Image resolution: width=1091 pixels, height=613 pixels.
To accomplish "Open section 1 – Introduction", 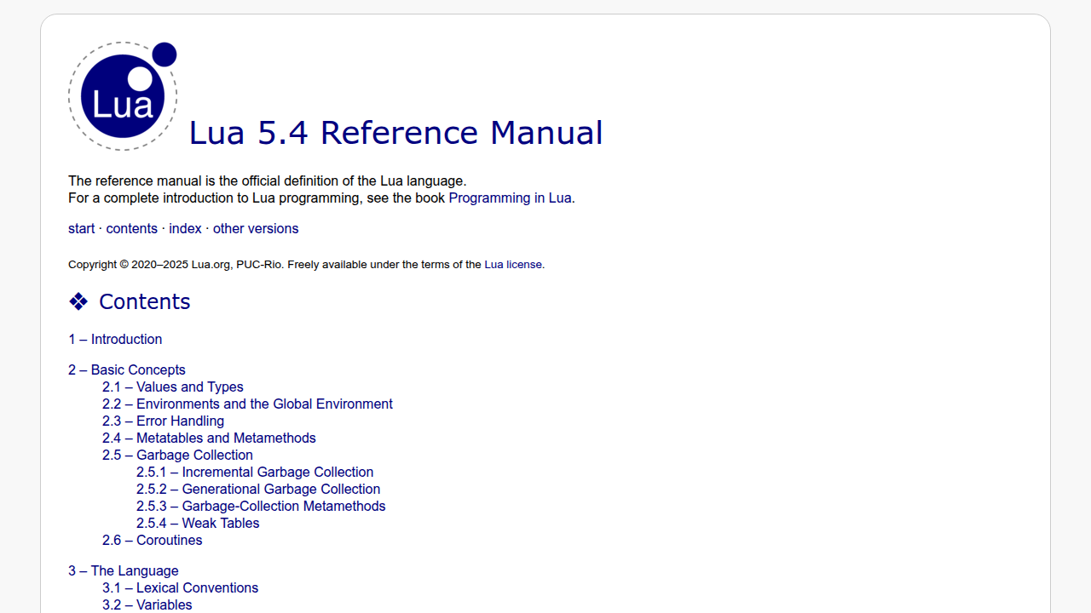I will click(x=115, y=339).
